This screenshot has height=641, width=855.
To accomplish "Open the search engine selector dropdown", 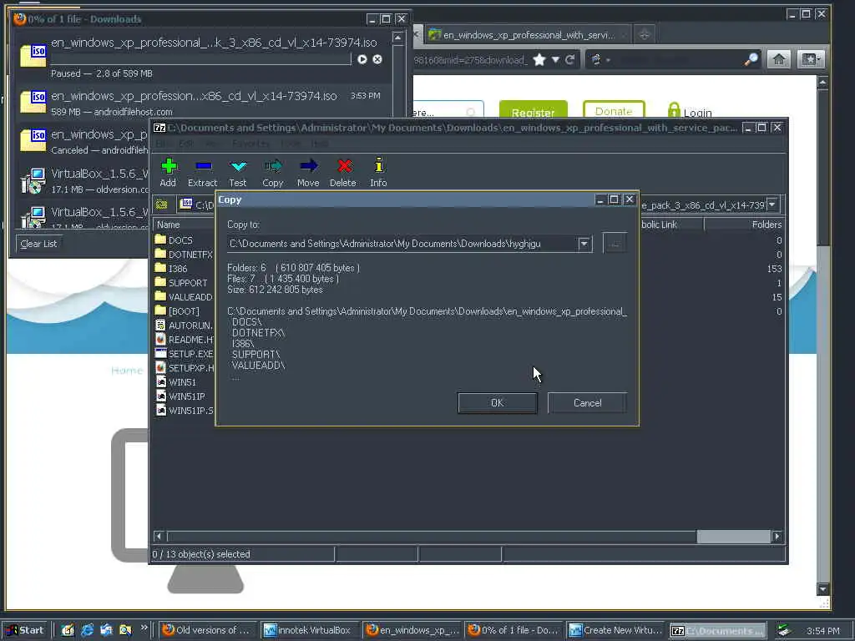I will (x=600, y=59).
